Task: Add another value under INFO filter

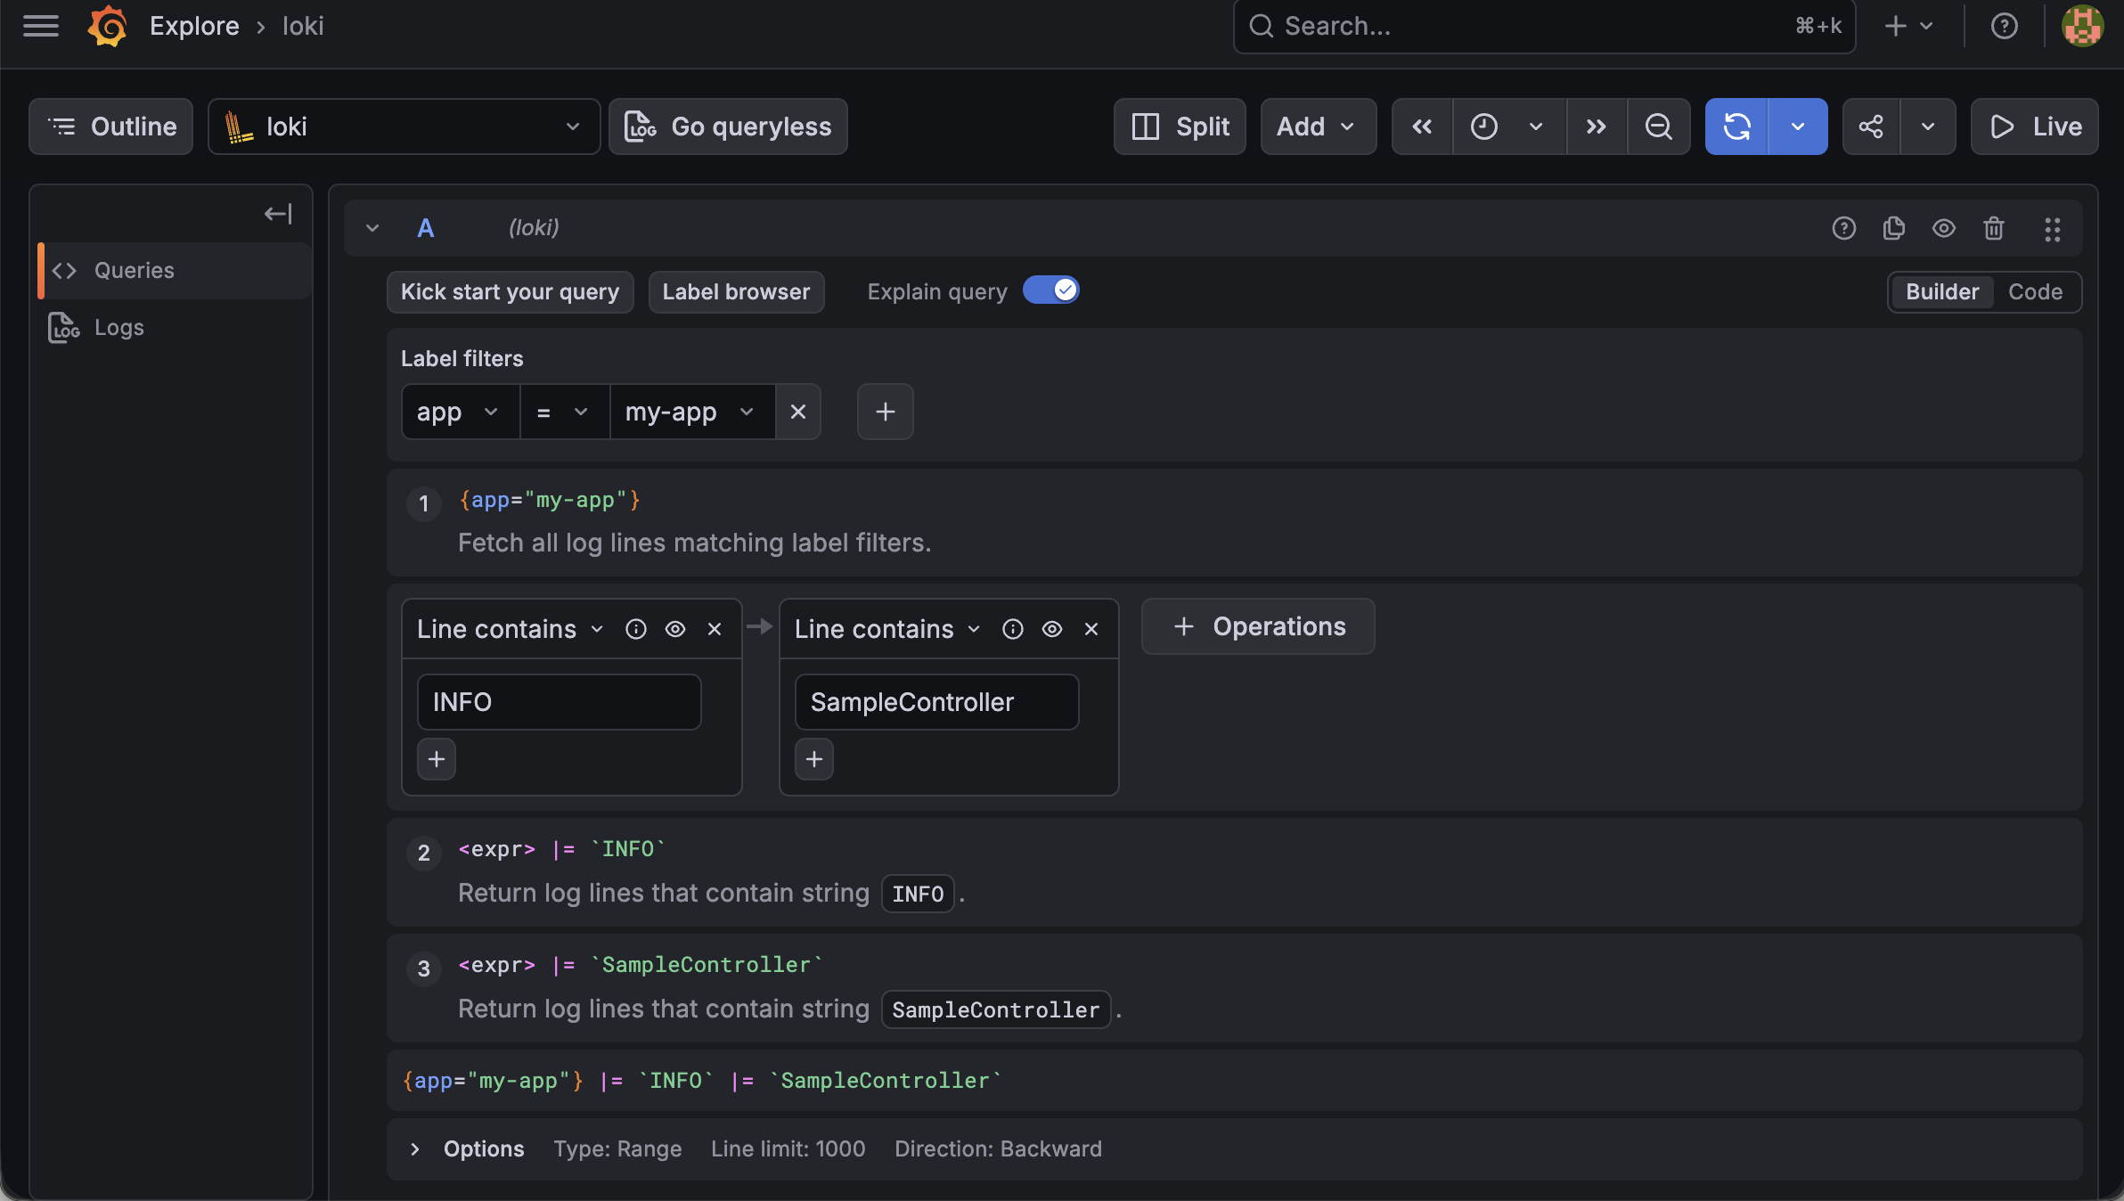Action: (x=437, y=759)
